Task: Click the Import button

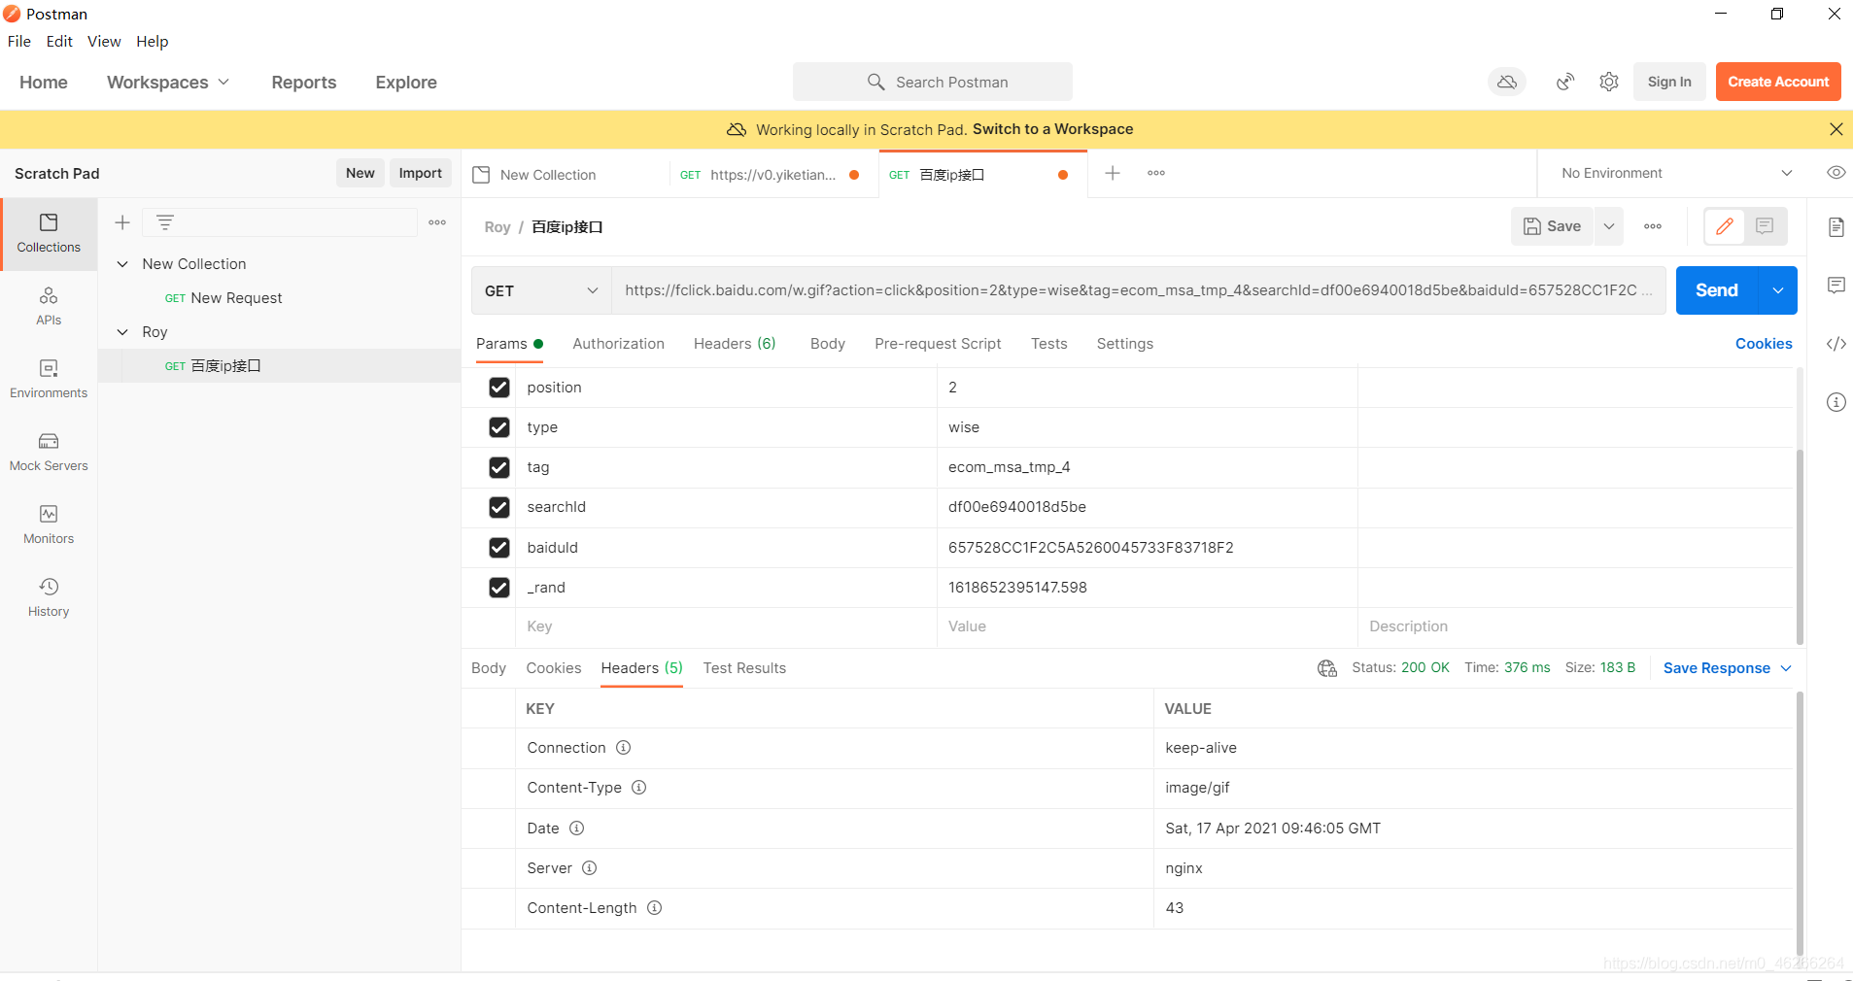Action: tap(420, 173)
